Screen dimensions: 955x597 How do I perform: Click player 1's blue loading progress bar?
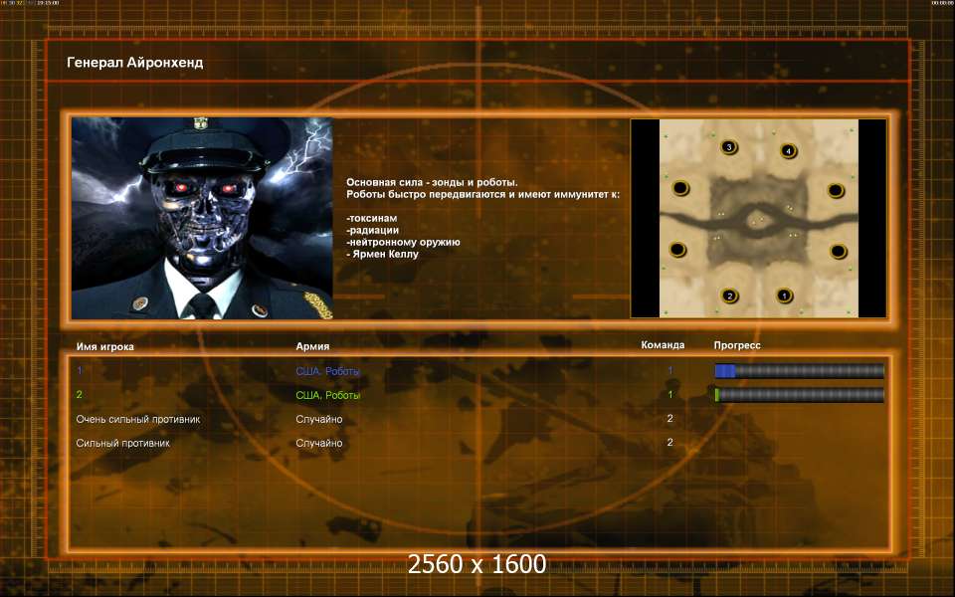[799, 371]
